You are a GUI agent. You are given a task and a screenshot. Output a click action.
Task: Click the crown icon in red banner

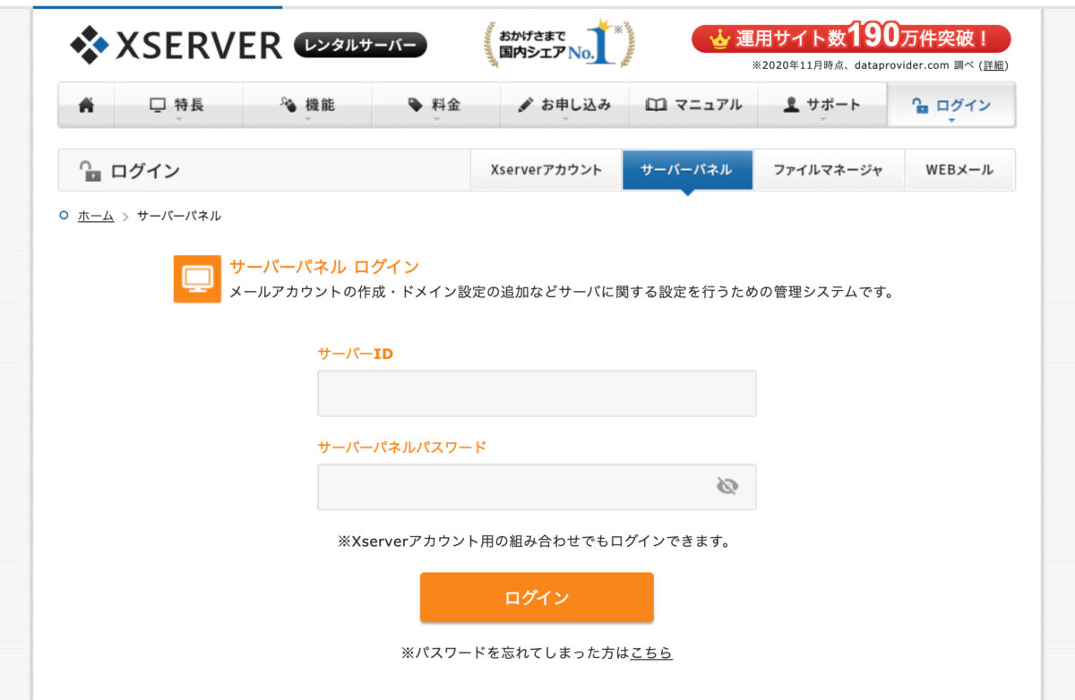pos(719,39)
